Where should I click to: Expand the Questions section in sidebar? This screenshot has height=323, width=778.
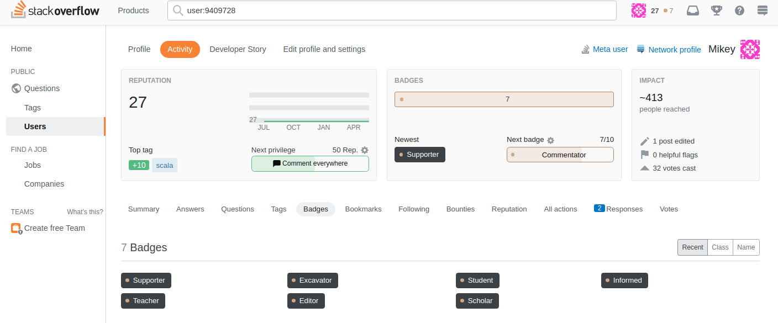pyautogui.click(x=41, y=88)
